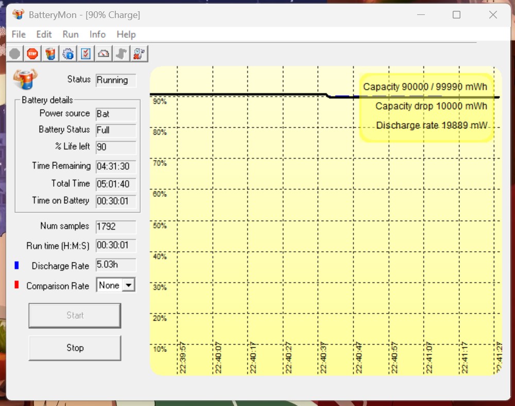Screen dimensions: 515x406
Task: Open the Info menu
Action: tap(97, 34)
